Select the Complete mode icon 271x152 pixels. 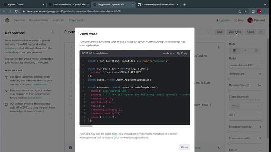tap(234, 51)
